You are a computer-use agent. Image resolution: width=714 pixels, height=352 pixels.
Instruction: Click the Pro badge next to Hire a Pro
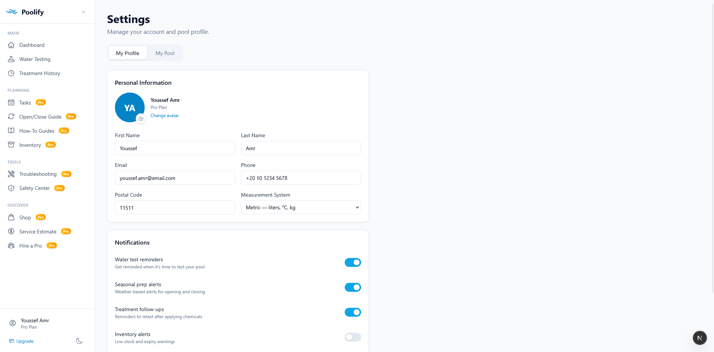click(x=52, y=246)
